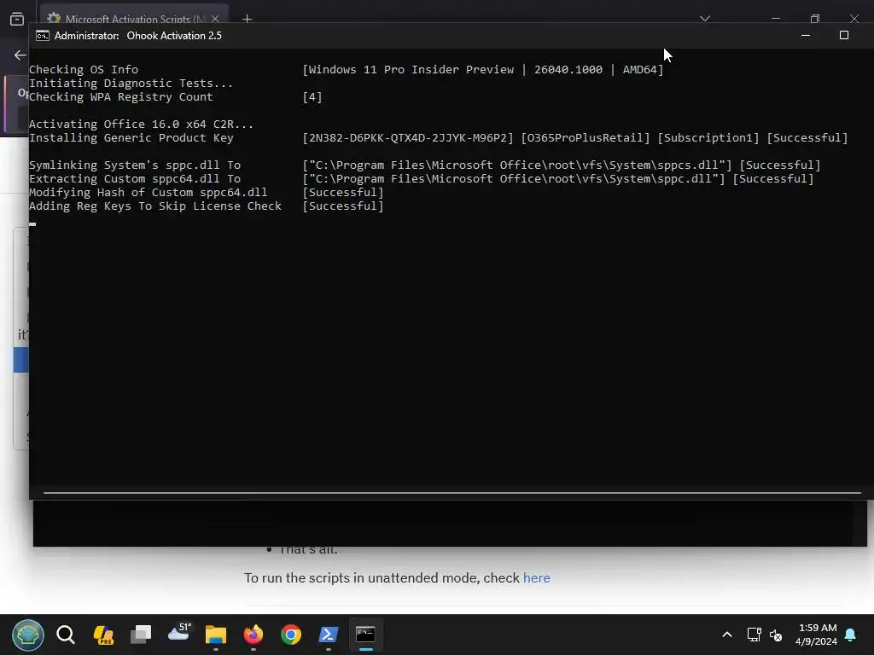Select the Command Prompt taskbar icon
The height and width of the screenshot is (655, 874).
click(365, 635)
